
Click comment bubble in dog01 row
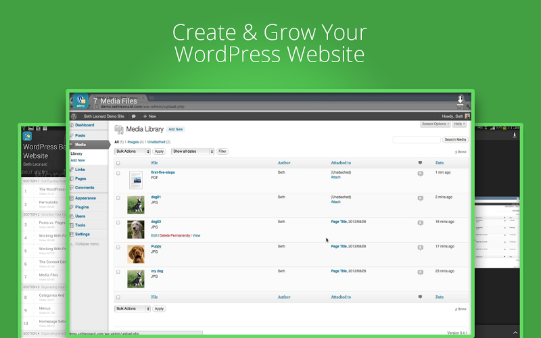(x=420, y=198)
